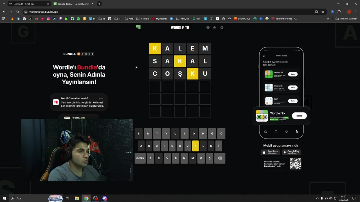Image resolution: width=360 pixels, height=202 pixels.
Task: Open the Chrome profile avatar
Action: click(349, 12)
